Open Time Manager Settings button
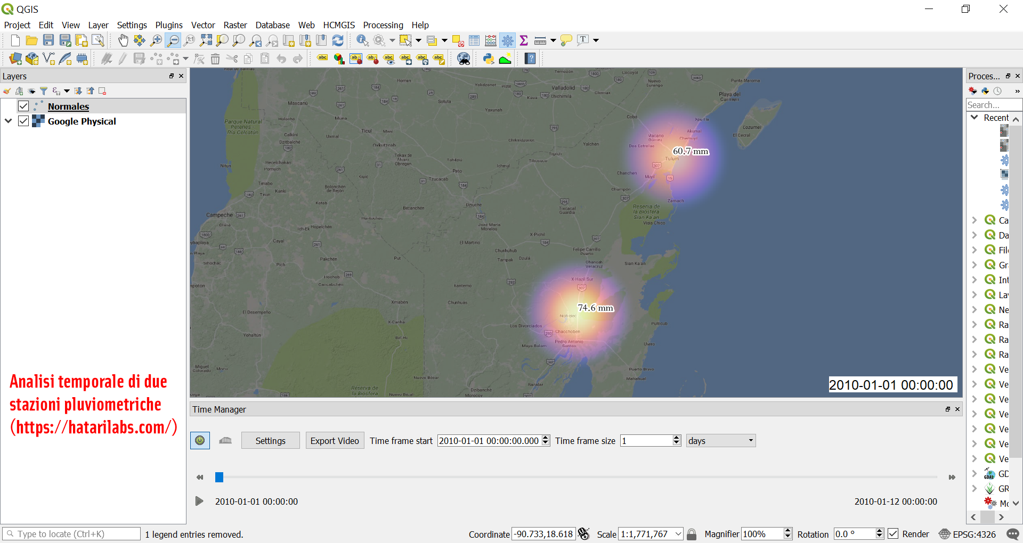 tap(271, 440)
